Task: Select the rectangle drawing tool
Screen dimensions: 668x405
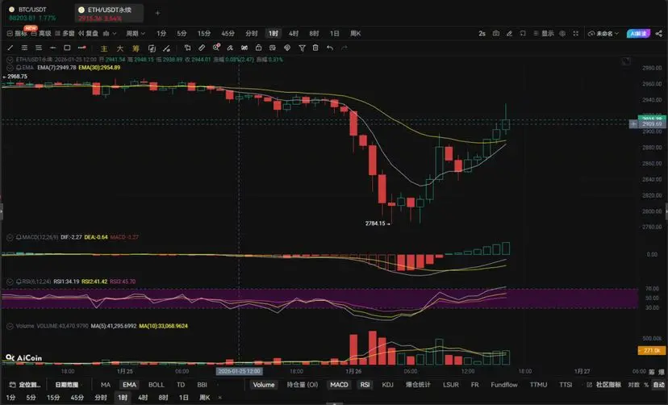Action: click(67, 48)
